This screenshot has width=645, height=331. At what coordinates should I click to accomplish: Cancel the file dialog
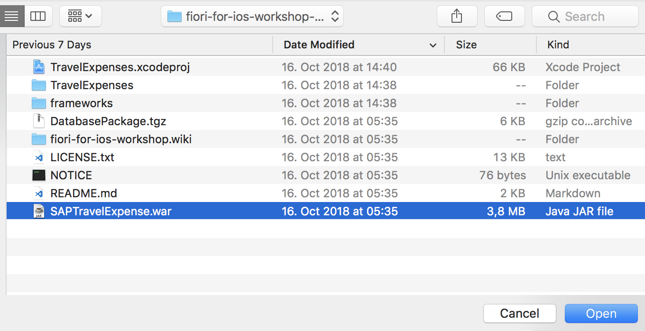pos(520,313)
